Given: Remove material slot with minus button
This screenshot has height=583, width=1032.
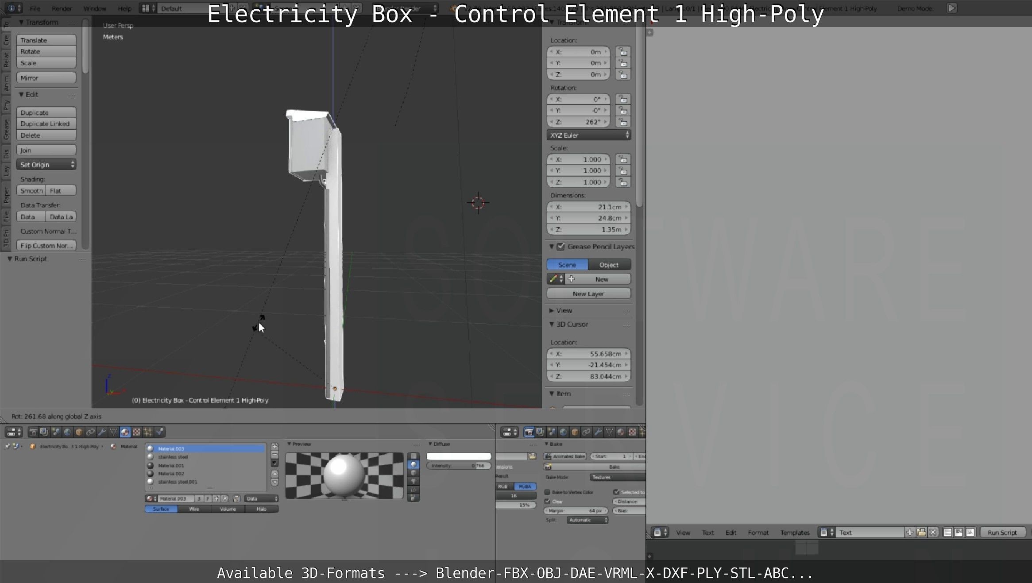Looking at the screenshot, I should (274, 455).
